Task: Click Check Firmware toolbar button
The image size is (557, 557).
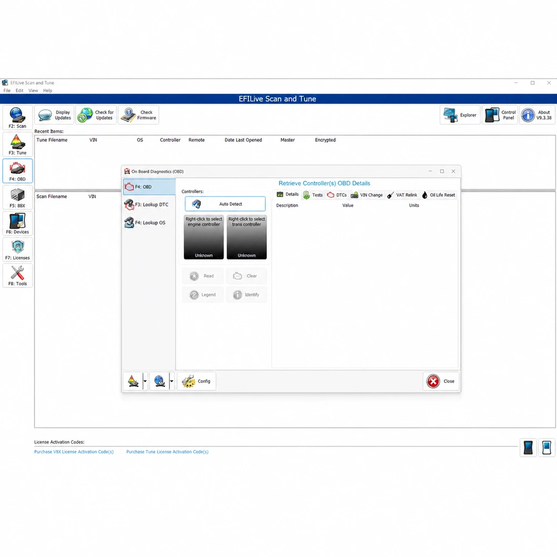Action: (x=139, y=115)
